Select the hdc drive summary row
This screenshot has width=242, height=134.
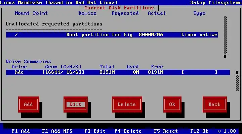tap(118, 72)
